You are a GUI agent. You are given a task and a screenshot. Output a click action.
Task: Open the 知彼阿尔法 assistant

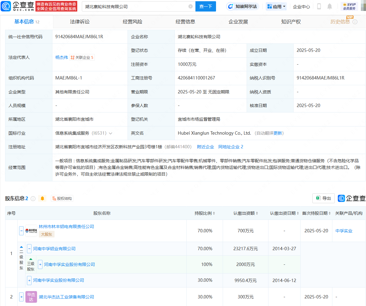tap(242, 6)
